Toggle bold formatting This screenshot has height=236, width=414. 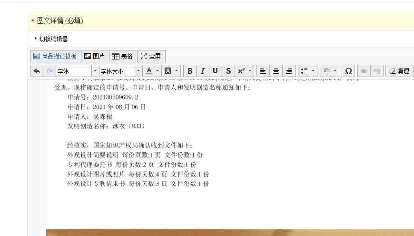(x=189, y=71)
